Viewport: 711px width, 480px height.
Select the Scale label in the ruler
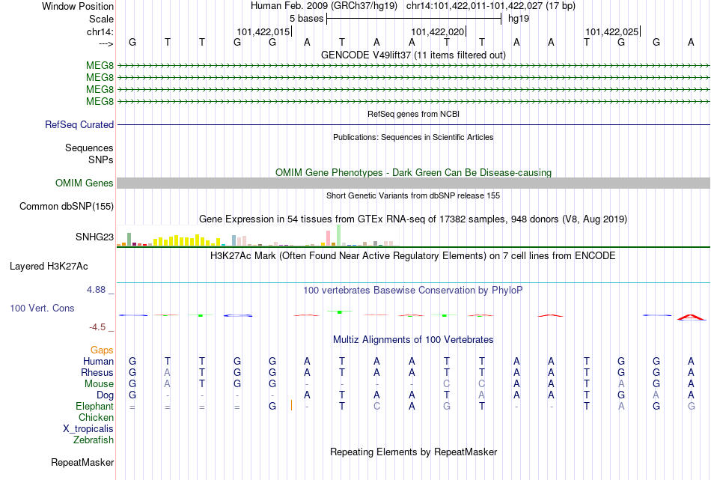coord(101,19)
